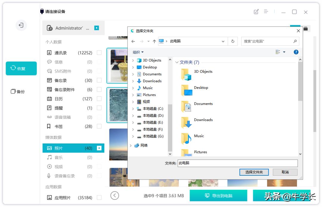
Task: Switch to 备份 (Backup) mode in sidebar
Action: [21, 92]
